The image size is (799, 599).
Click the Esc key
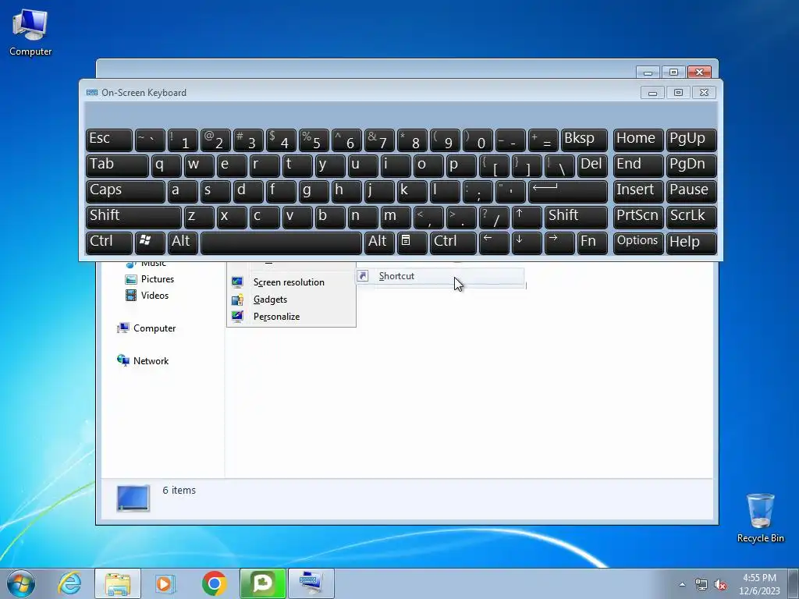pos(109,140)
